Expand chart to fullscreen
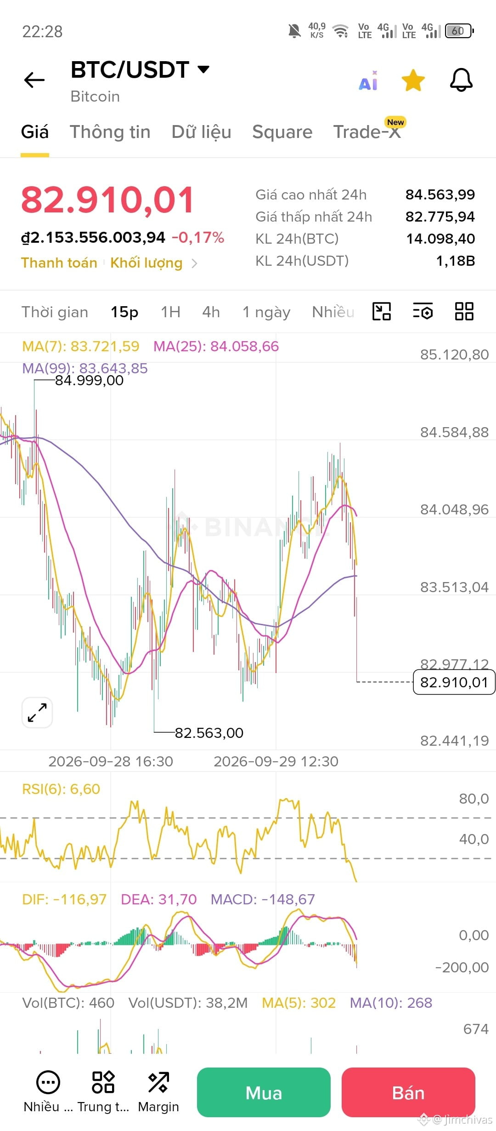 37,712
